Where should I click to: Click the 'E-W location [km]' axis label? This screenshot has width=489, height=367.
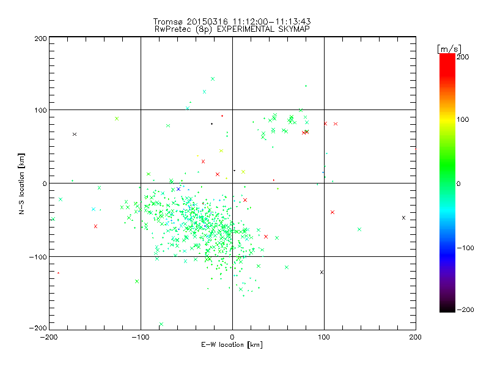[x=232, y=344]
